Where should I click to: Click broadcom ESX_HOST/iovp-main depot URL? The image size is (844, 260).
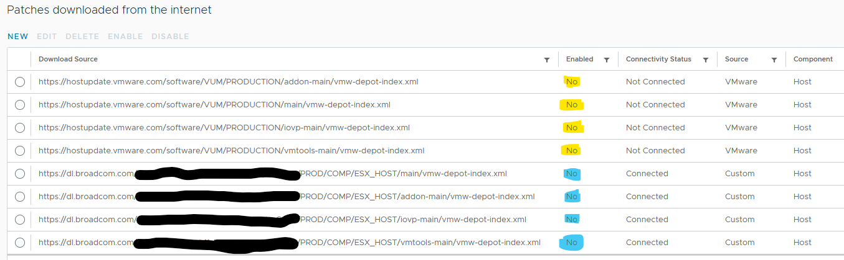click(283, 220)
